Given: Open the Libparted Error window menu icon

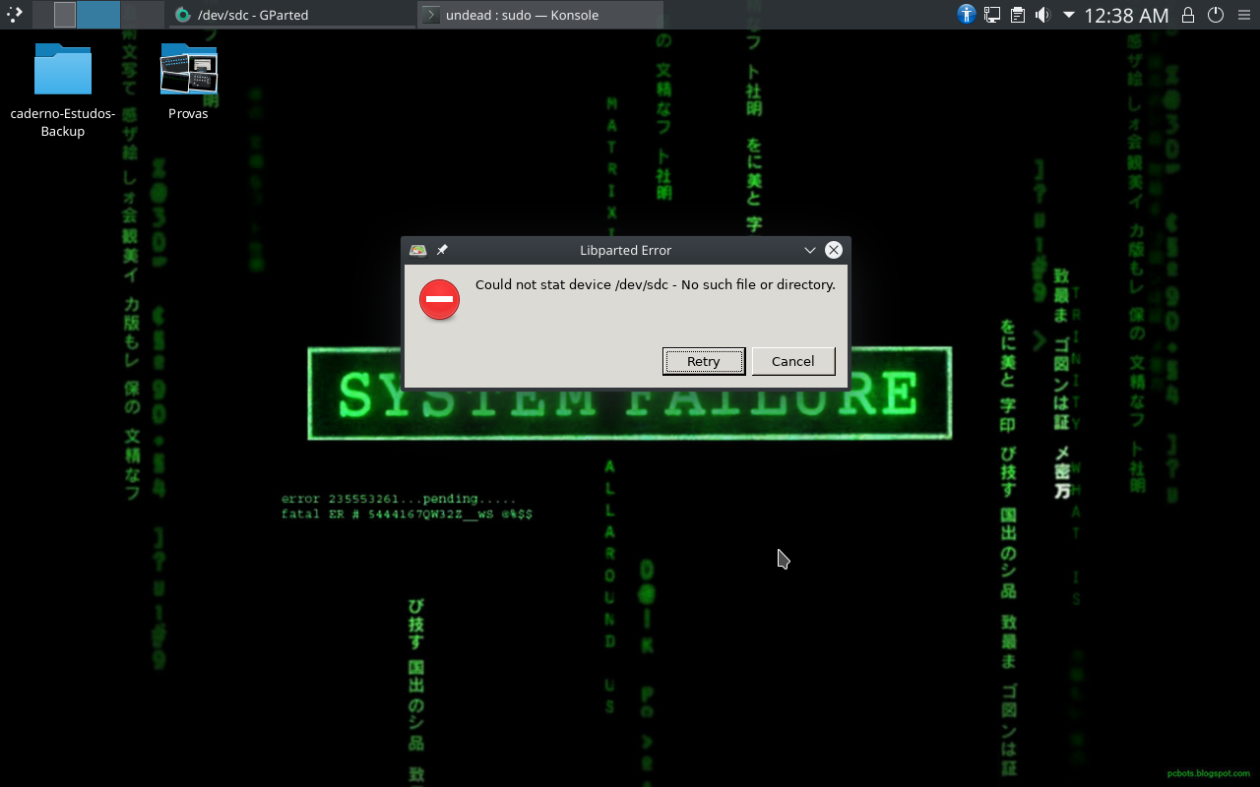Looking at the screenshot, I should tap(417, 250).
